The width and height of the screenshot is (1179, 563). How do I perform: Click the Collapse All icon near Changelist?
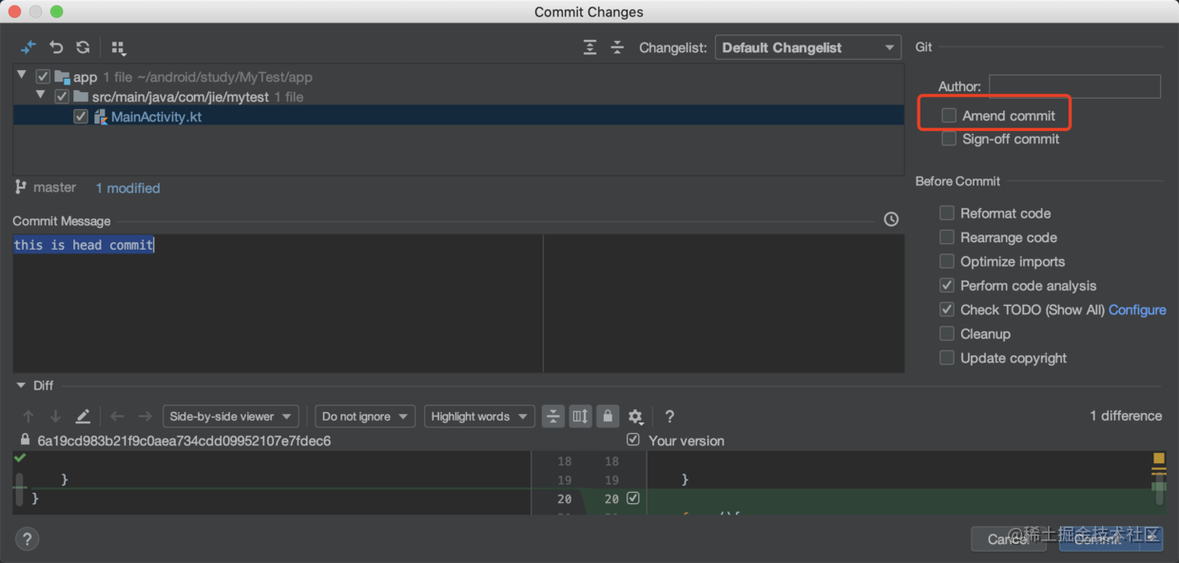[617, 47]
